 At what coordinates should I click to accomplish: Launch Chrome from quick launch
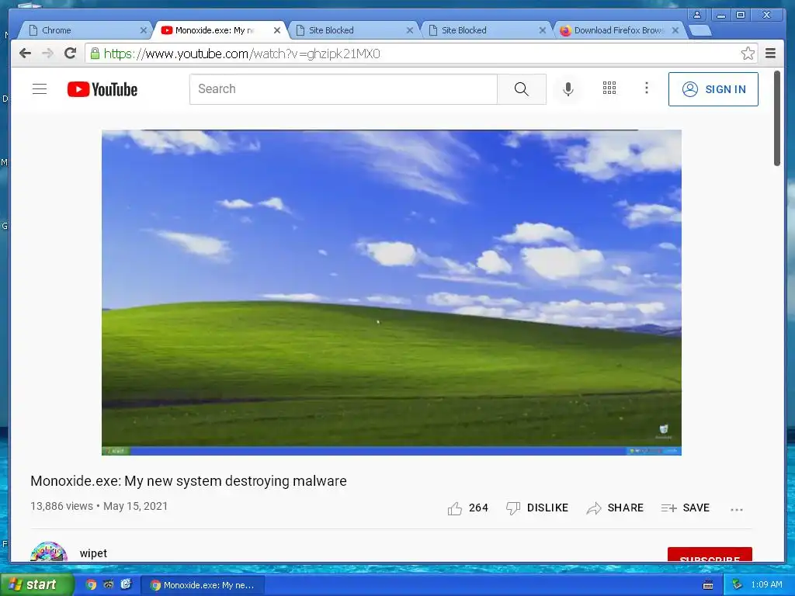tap(91, 584)
